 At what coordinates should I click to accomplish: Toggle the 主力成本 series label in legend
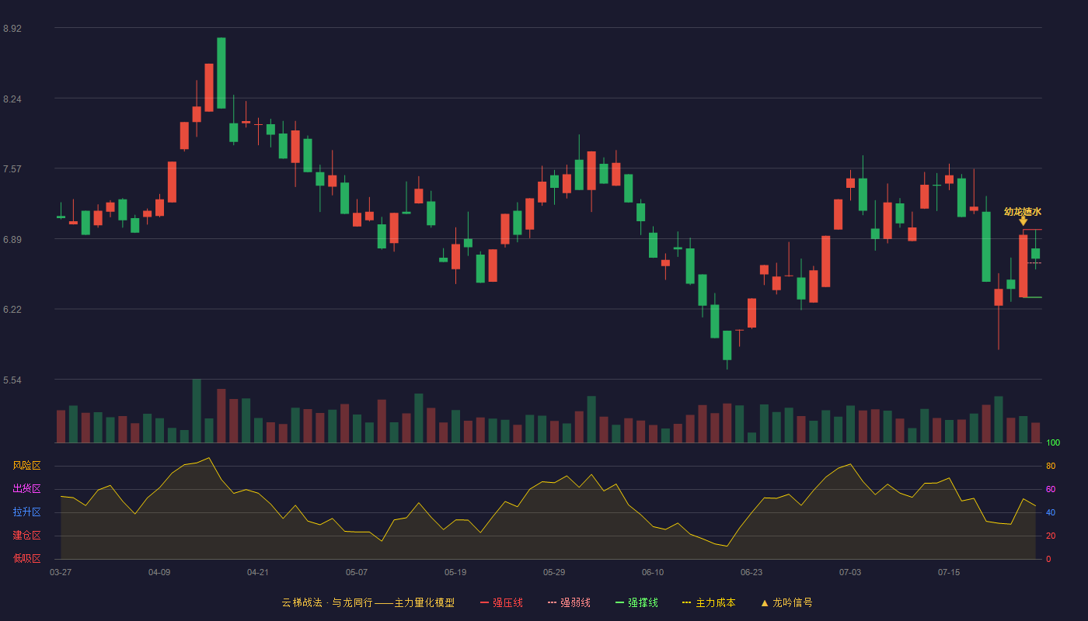coord(715,603)
